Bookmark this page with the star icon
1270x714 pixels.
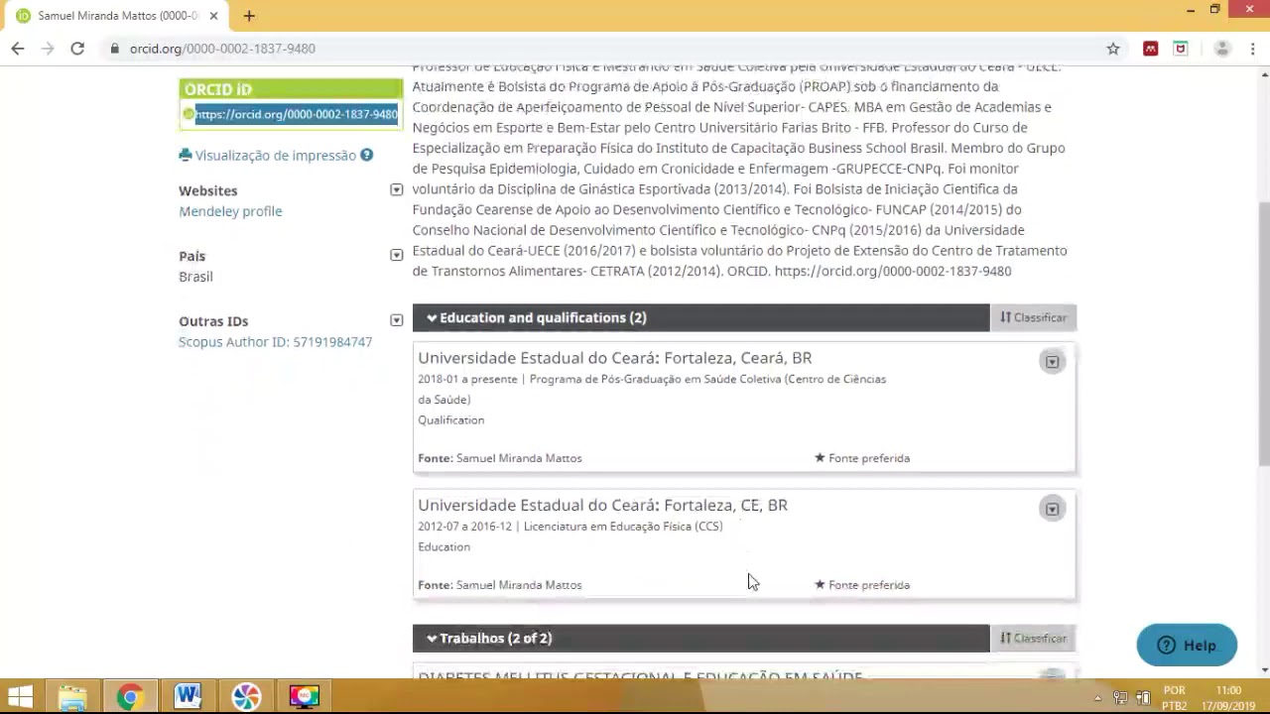(1113, 49)
